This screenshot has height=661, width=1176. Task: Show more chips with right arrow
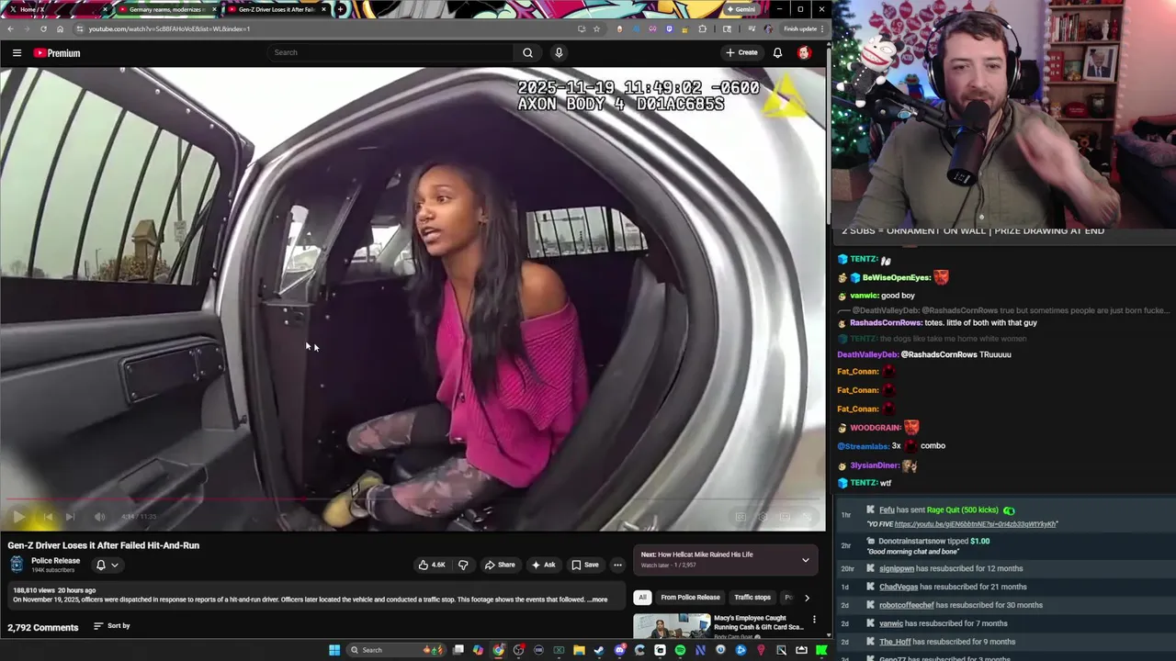click(x=807, y=598)
